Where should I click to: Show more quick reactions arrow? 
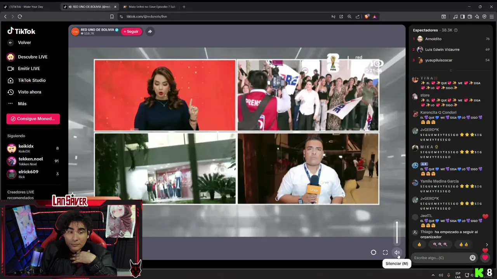[x=487, y=245]
